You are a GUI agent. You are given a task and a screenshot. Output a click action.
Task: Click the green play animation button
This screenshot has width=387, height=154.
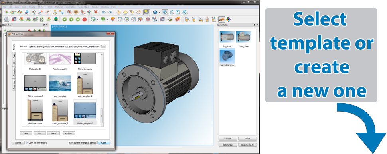(x=71, y=19)
